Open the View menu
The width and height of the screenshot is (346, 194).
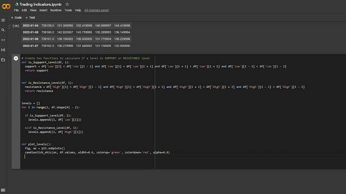(33, 10)
